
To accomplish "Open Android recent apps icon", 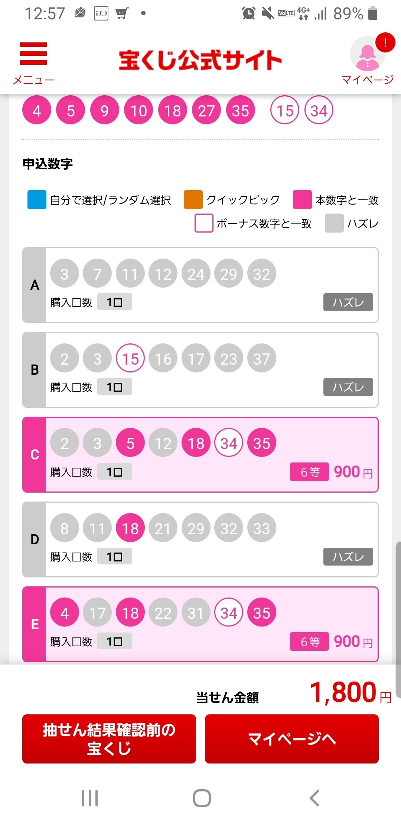I will point(90,798).
